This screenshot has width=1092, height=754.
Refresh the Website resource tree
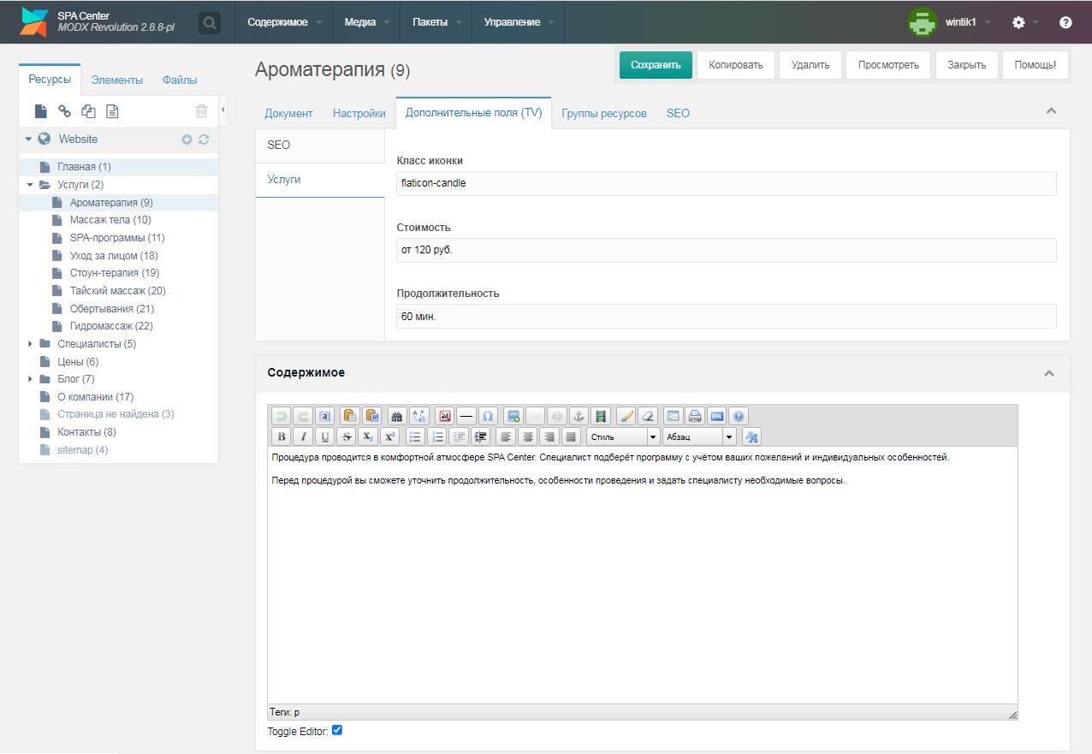(204, 140)
